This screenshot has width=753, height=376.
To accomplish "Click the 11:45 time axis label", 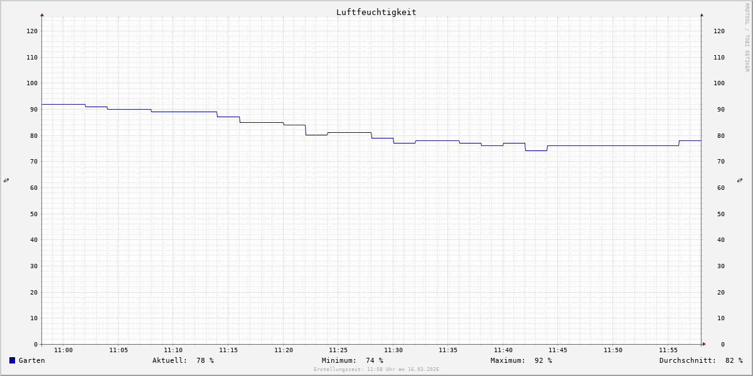I will tap(558, 350).
